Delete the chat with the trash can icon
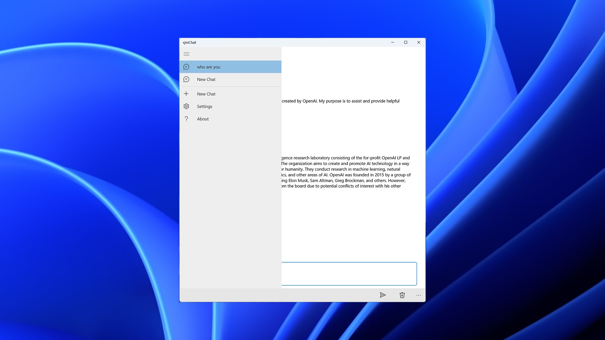 pyautogui.click(x=402, y=295)
